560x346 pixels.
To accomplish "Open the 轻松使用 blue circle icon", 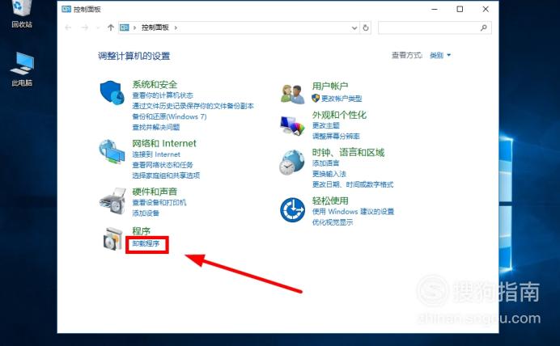I will (292, 210).
